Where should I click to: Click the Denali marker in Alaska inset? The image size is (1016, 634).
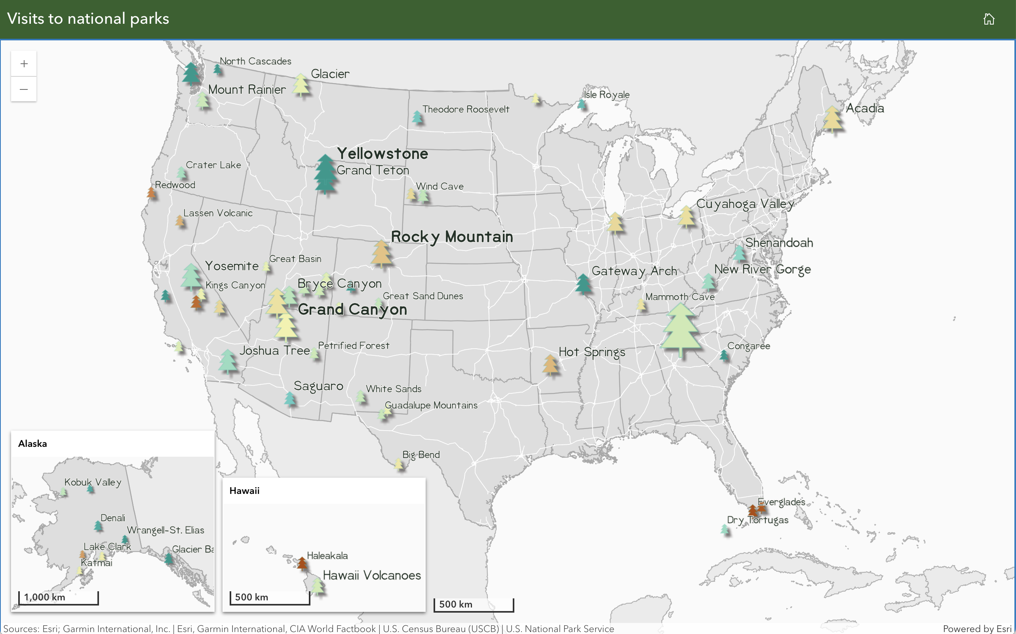[98, 526]
